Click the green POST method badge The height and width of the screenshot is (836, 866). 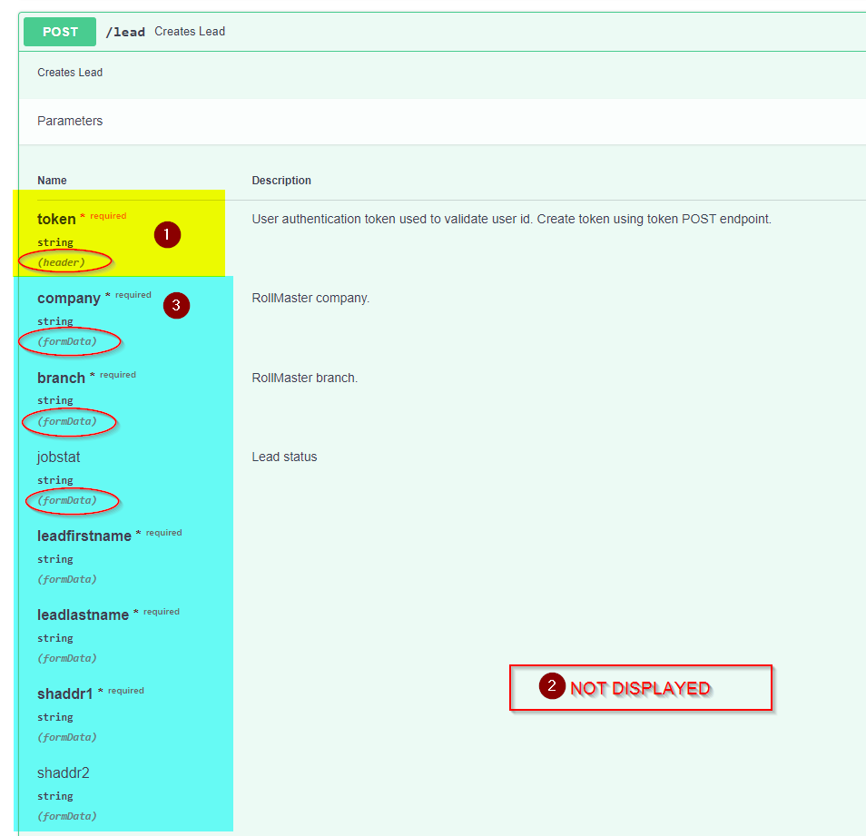pyautogui.click(x=59, y=31)
